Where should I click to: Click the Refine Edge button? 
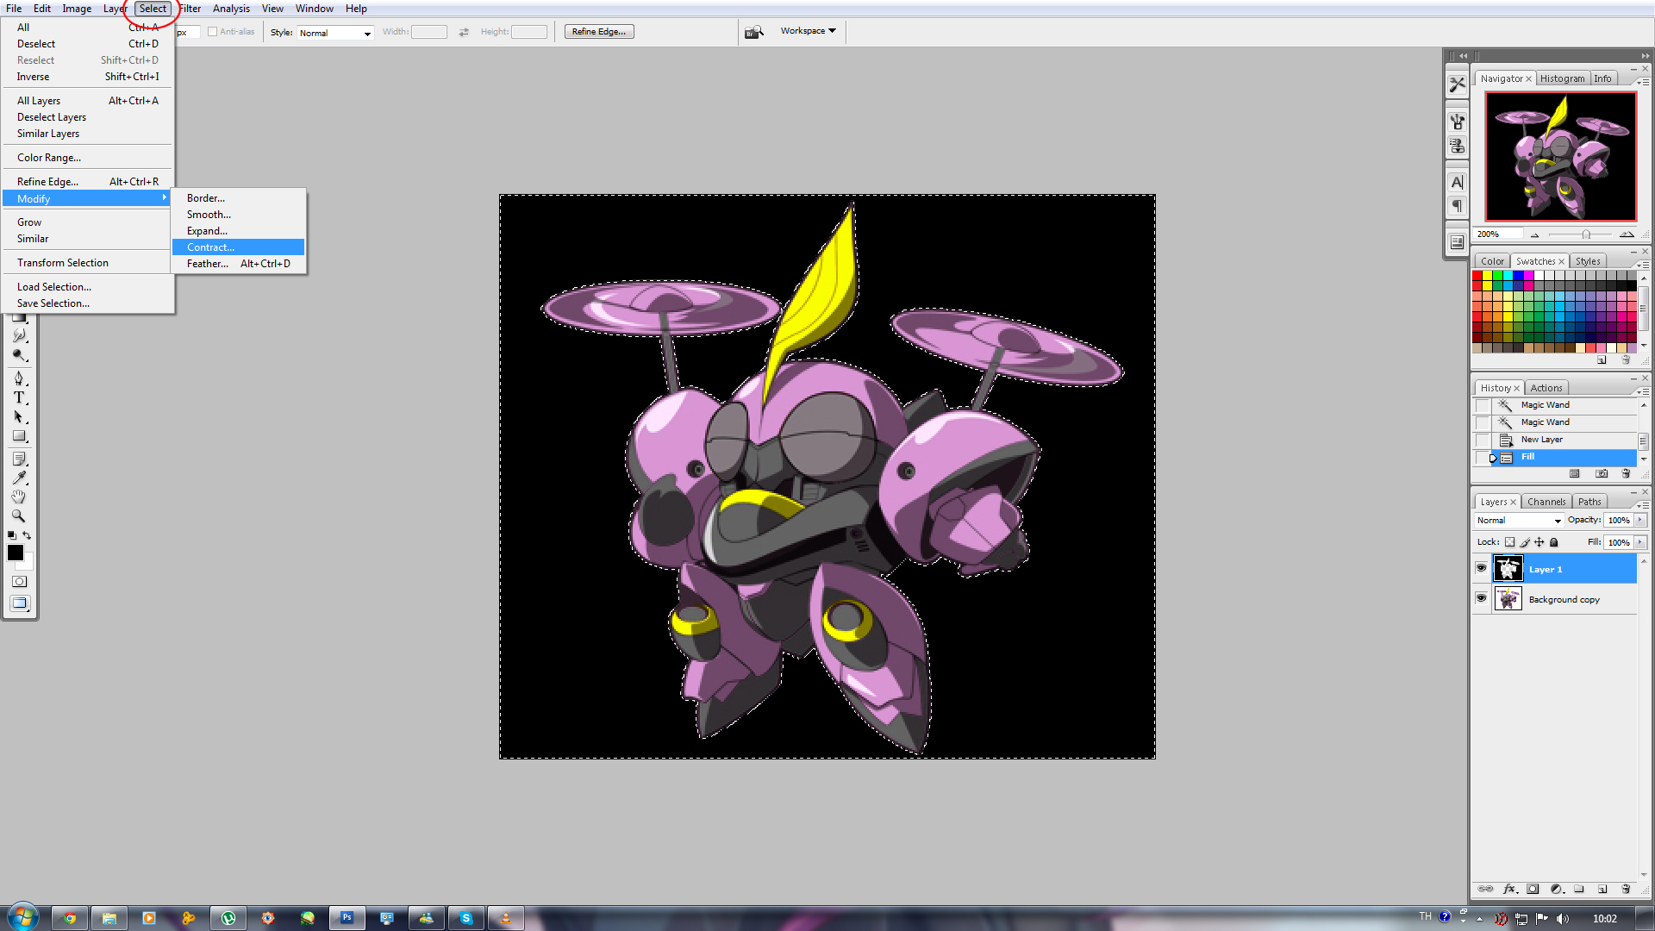[x=599, y=32]
